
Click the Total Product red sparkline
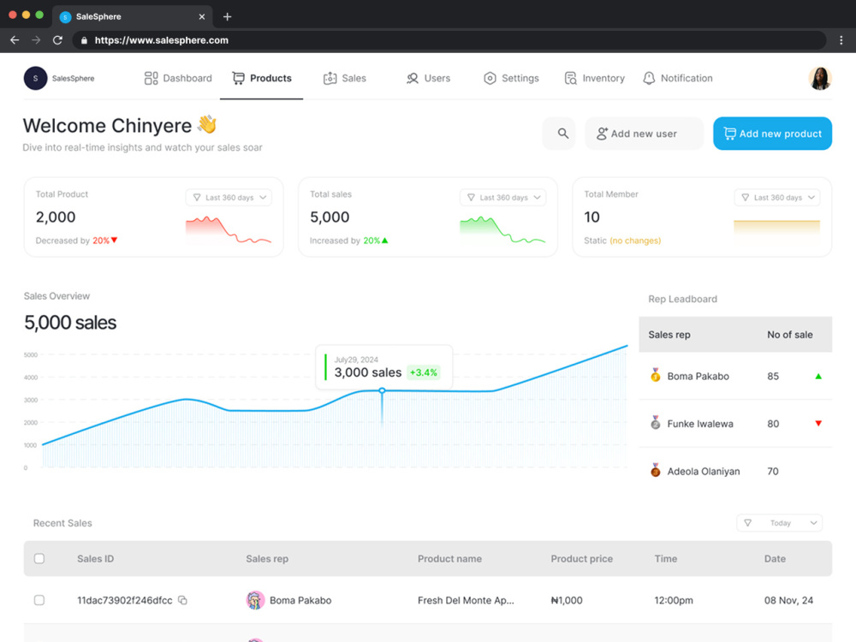(229, 229)
